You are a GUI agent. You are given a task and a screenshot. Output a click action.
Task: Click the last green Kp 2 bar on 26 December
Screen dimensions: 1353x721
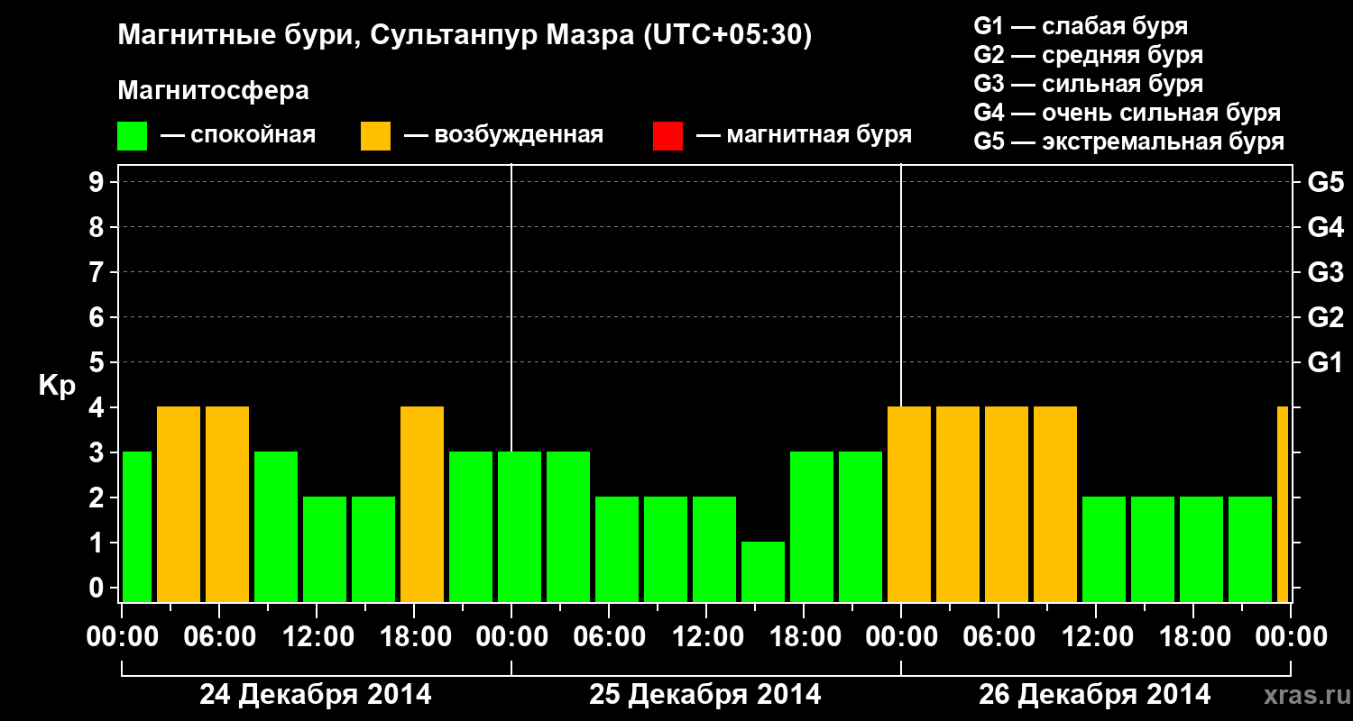pos(1250,549)
